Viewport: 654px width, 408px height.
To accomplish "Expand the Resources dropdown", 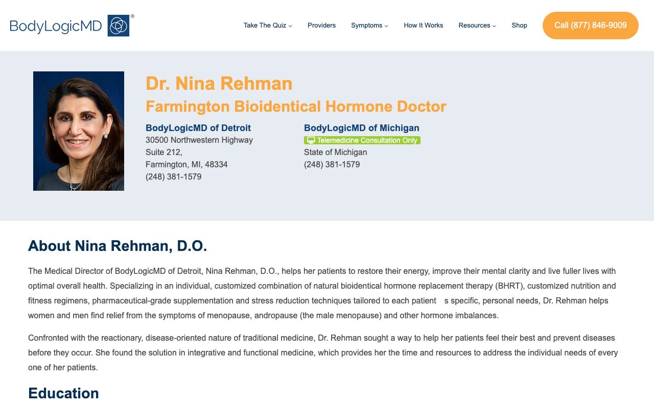I will pos(474,25).
